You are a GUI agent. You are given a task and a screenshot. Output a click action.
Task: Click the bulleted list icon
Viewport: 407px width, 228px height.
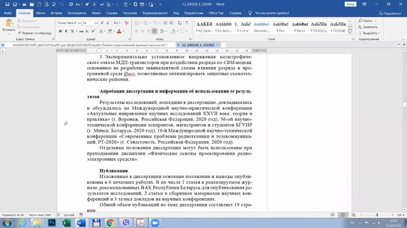[137, 23]
